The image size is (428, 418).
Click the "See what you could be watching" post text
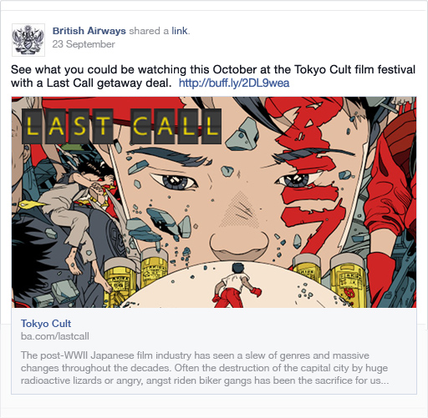pyautogui.click(x=213, y=76)
